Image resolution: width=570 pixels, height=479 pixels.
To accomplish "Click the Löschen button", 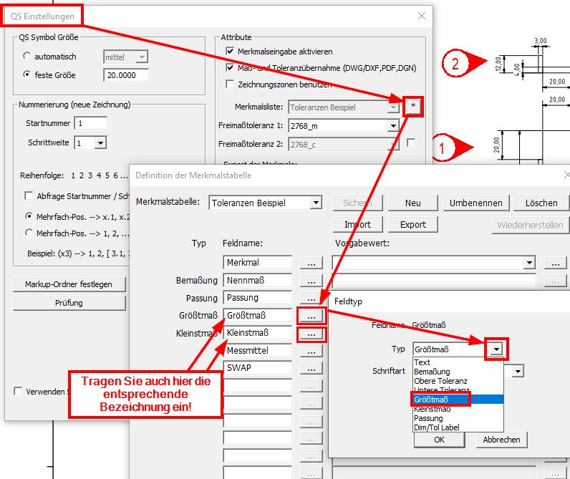I will 541,203.
